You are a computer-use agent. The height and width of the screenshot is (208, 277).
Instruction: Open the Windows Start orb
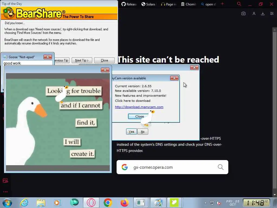[7, 203]
